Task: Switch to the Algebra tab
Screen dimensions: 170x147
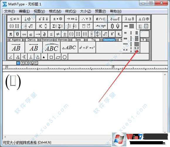Action: tap(16, 40)
